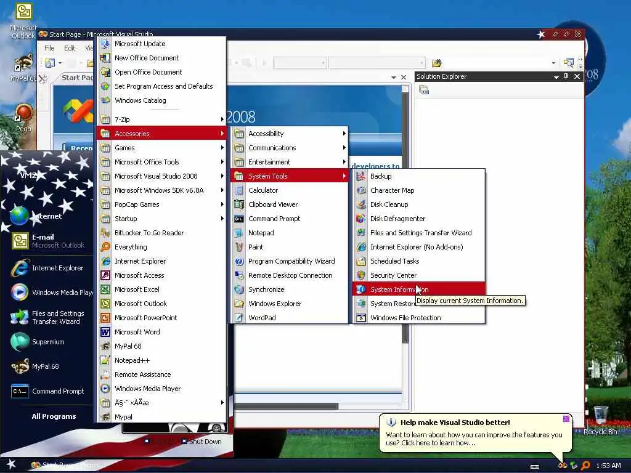
Task: Open Windows File Protection
Action: pyautogui.click(x=418, y=318)
